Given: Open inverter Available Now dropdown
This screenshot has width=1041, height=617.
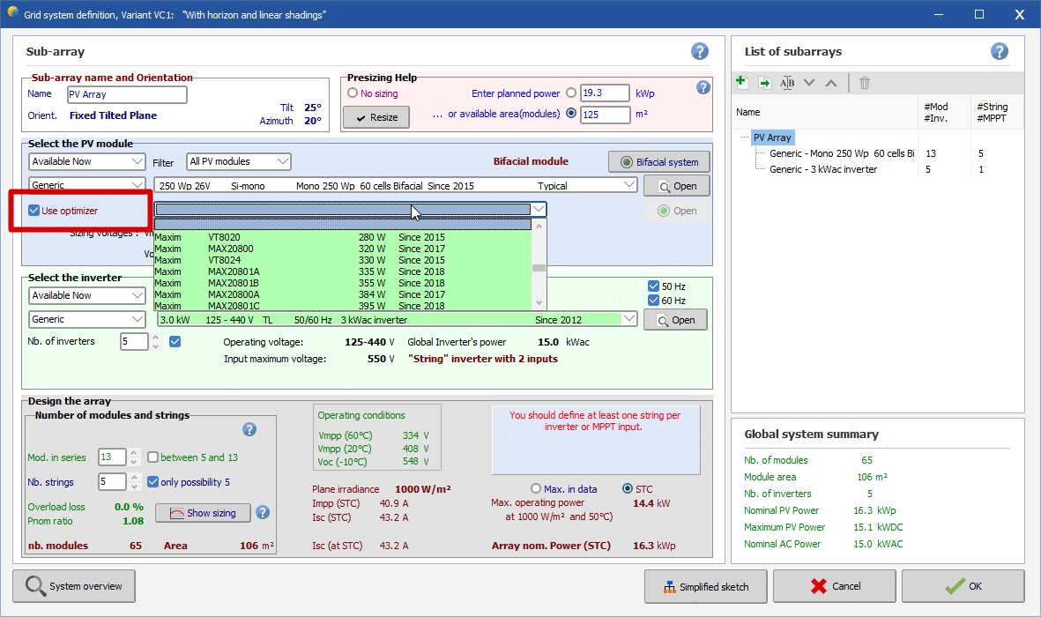Looking at the screenshot, I should click(87, 295).
